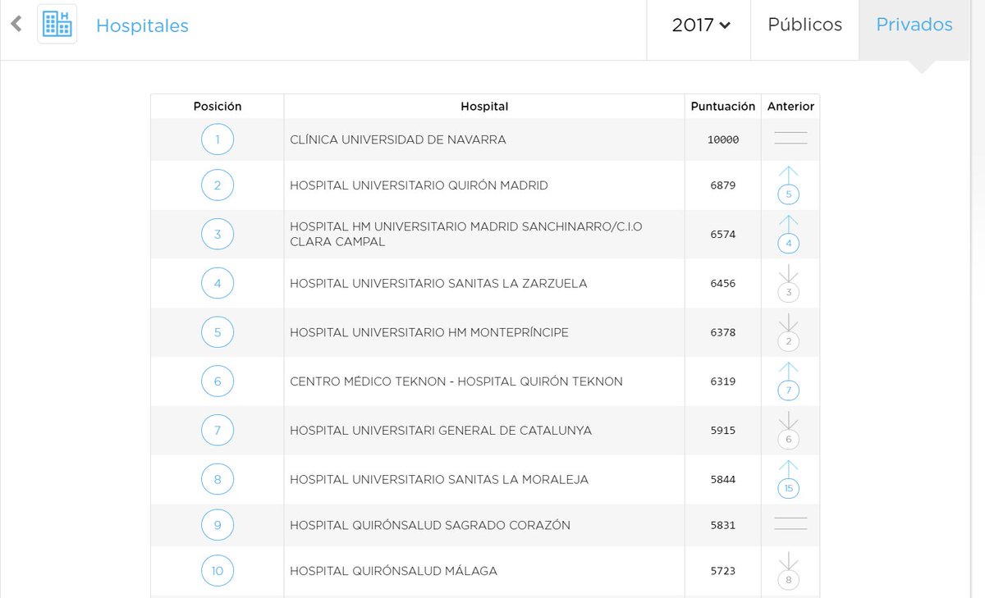Select HOSPITAL UNIVERSITARIO QUIRÓN MADRID

419,185
